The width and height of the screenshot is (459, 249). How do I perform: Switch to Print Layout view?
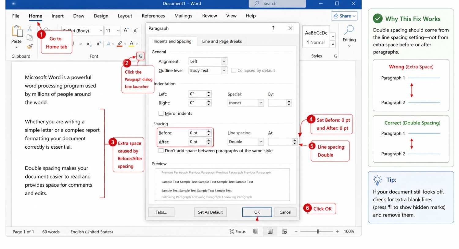270,232
